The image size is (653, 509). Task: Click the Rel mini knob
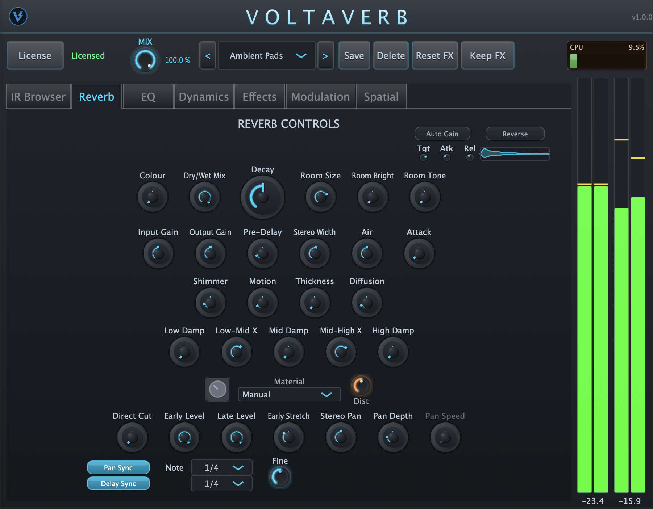[470, 157]
